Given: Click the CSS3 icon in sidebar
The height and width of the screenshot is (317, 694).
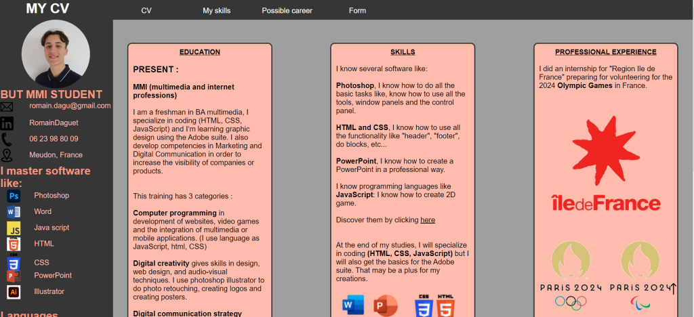Looking at the screenshot, I should (x=14, y=261).
